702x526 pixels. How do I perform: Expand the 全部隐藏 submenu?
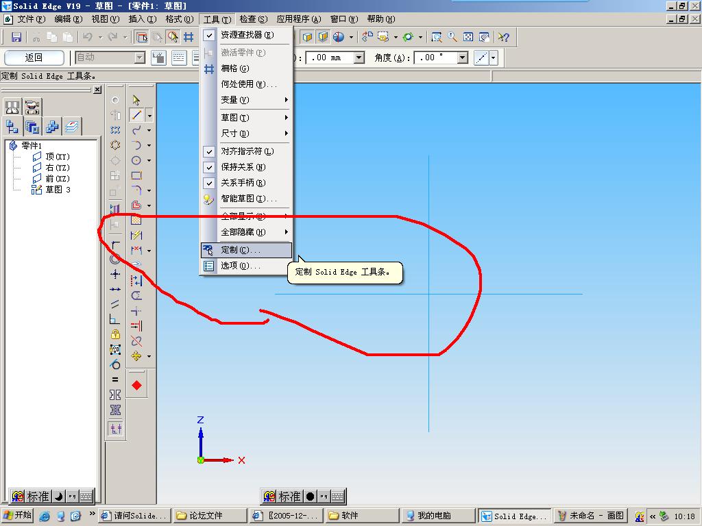(246, 232)
